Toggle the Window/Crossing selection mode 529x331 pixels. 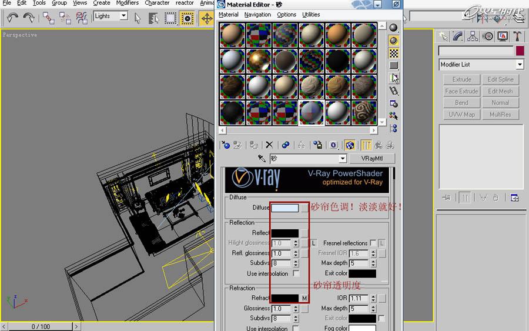(x=187, y=18)
